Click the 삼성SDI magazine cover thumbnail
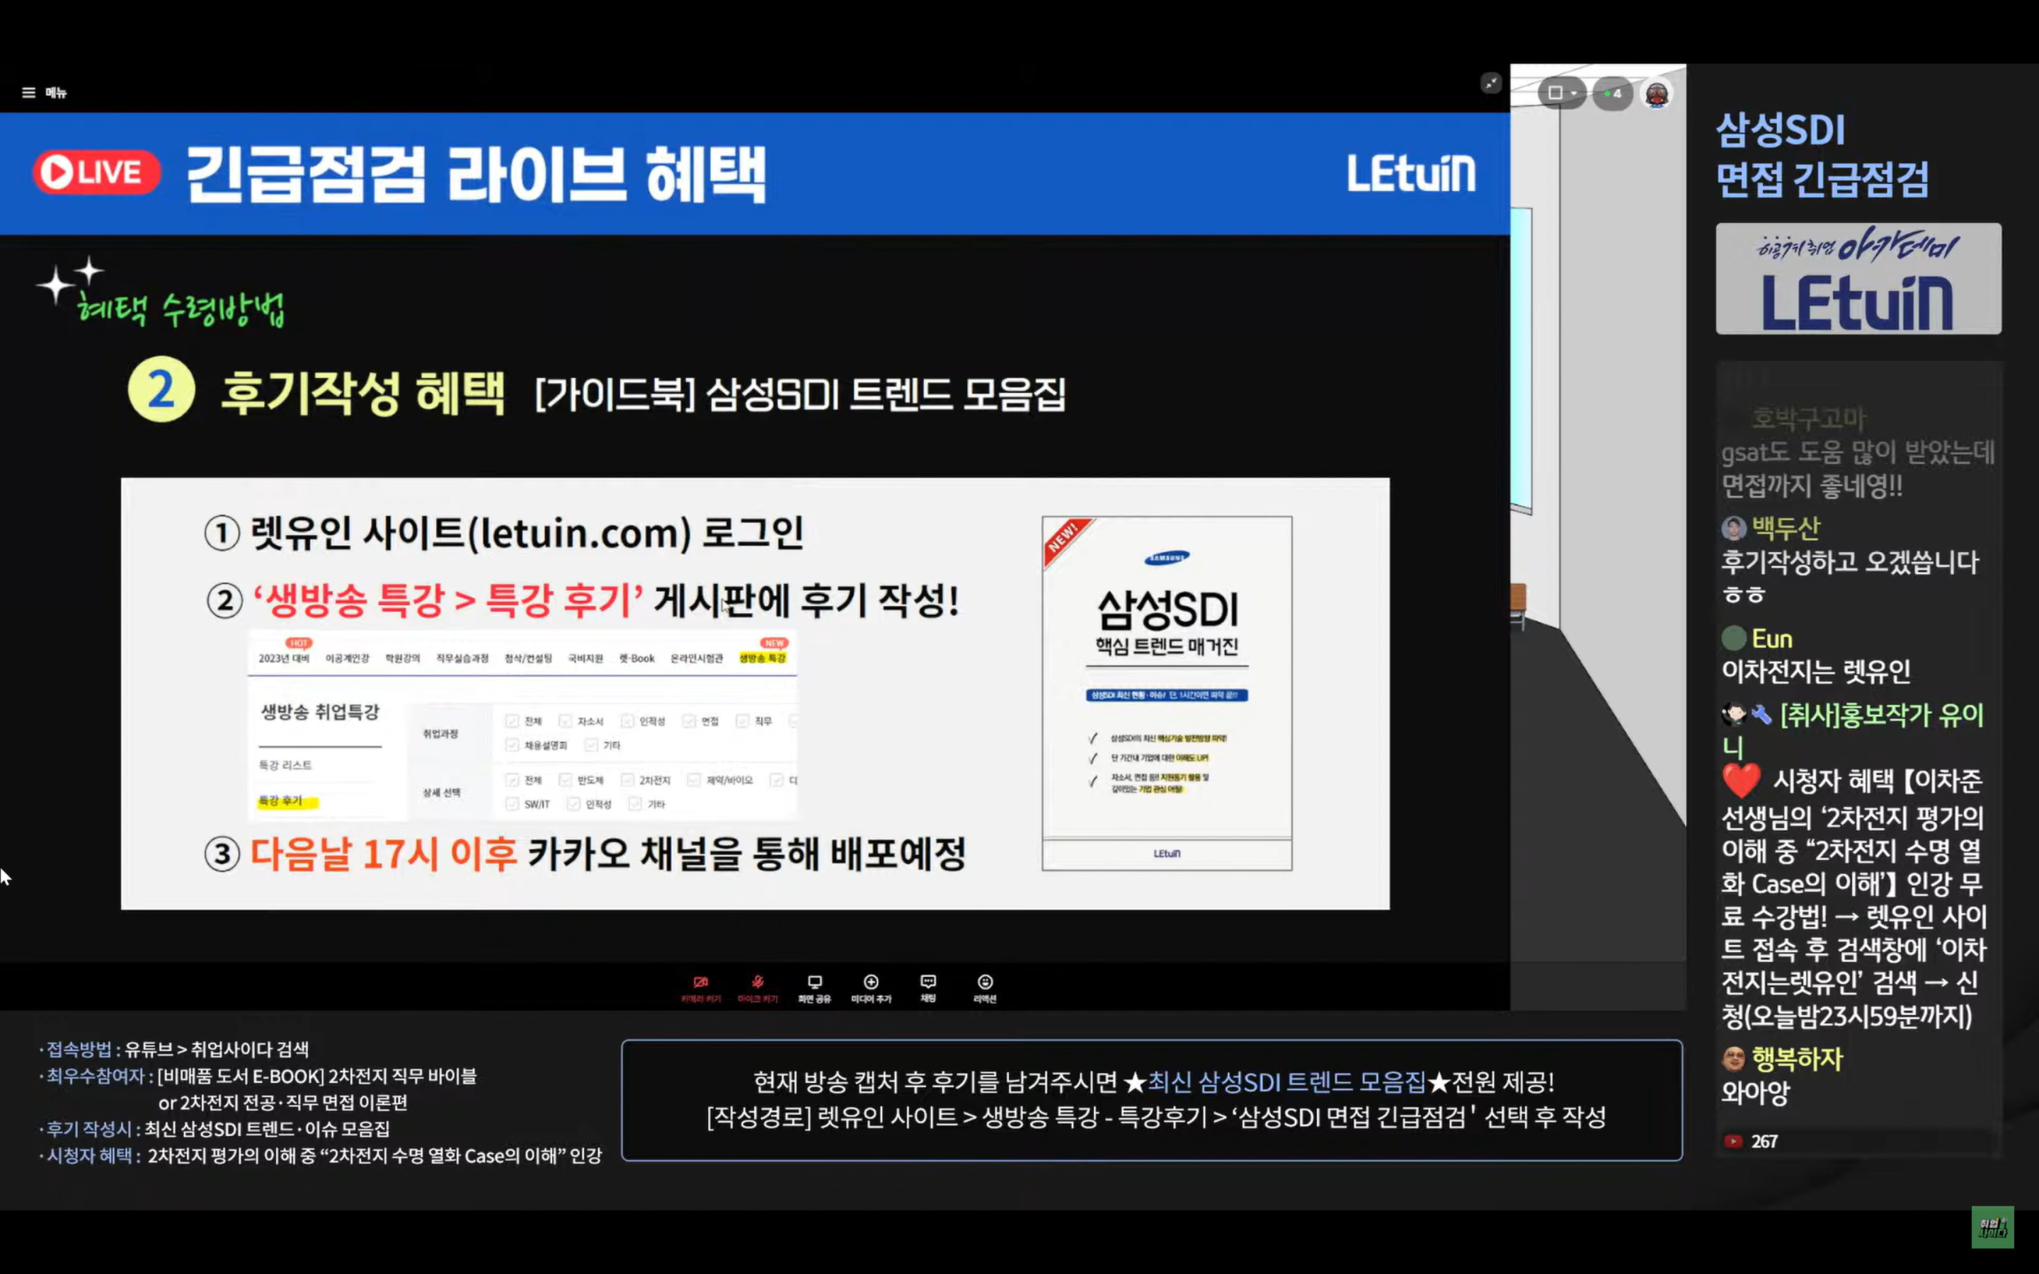Screen dimensions: 2039x1274 point(1166,693)
